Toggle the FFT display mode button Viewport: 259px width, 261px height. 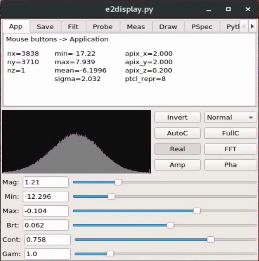tap(230, 149)
